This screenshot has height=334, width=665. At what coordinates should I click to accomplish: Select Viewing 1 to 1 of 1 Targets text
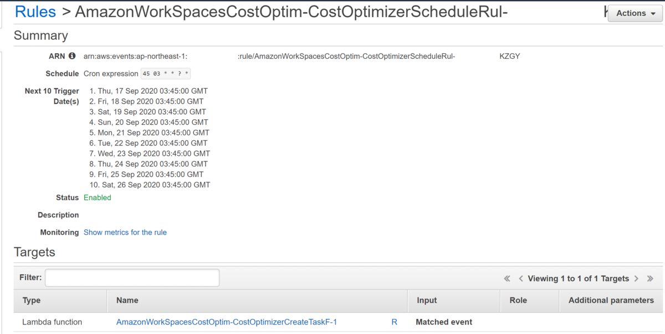(579, 279)
